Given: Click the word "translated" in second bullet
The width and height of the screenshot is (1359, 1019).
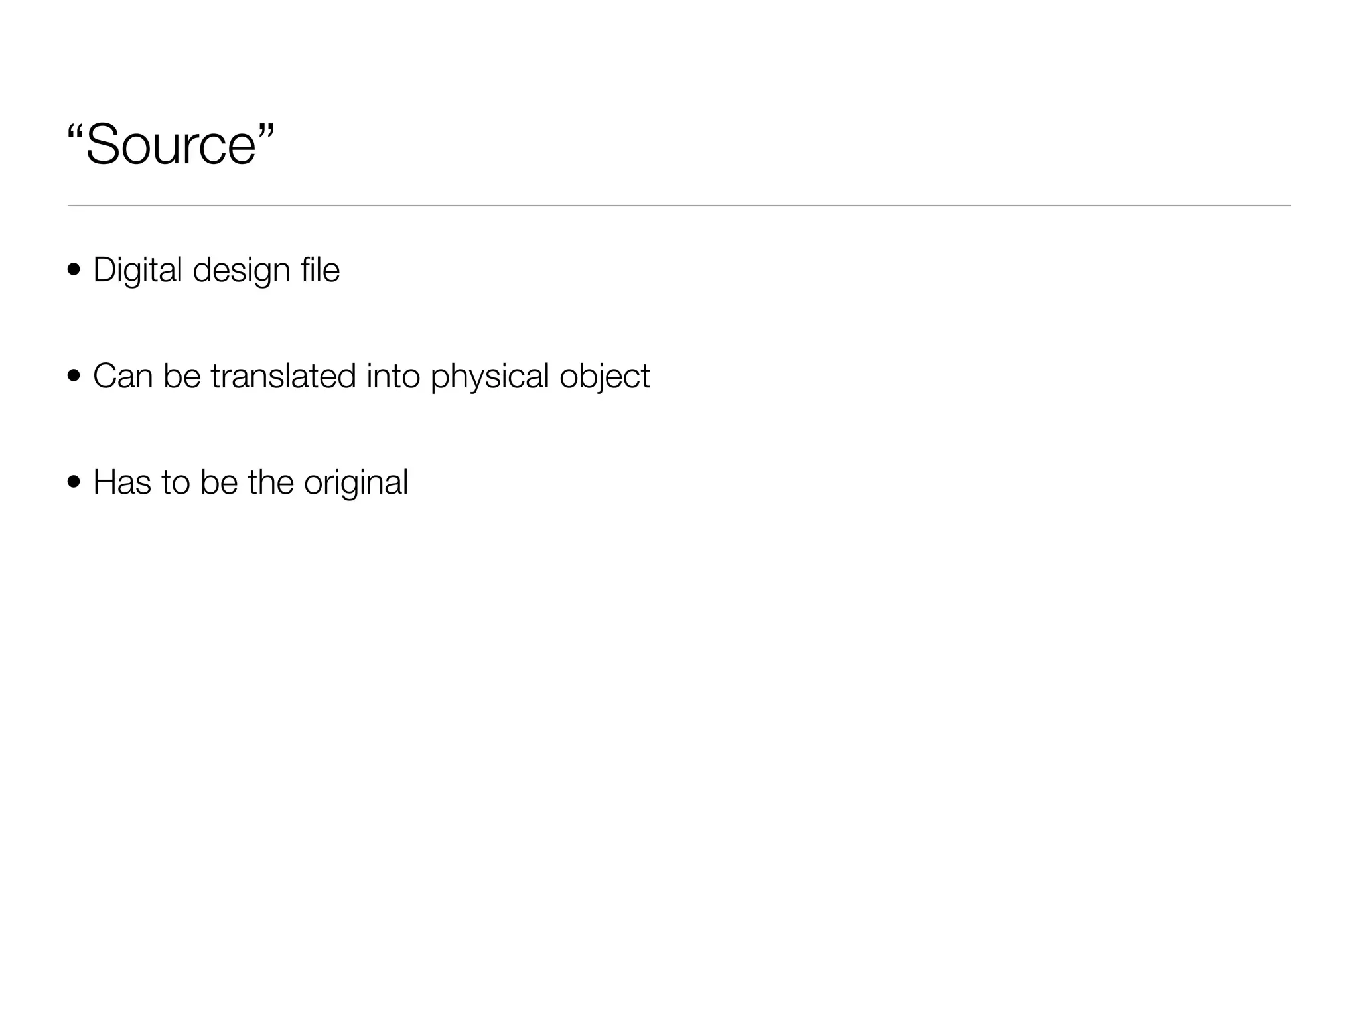Looking at the screenshot, I should point(283,376).
